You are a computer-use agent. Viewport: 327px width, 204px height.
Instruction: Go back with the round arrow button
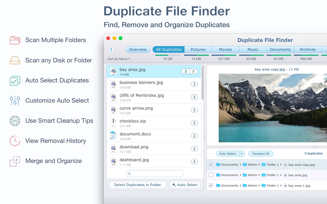click(111, 49)
